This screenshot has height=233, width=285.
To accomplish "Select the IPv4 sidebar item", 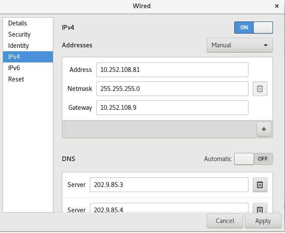I will click(28, 57).
